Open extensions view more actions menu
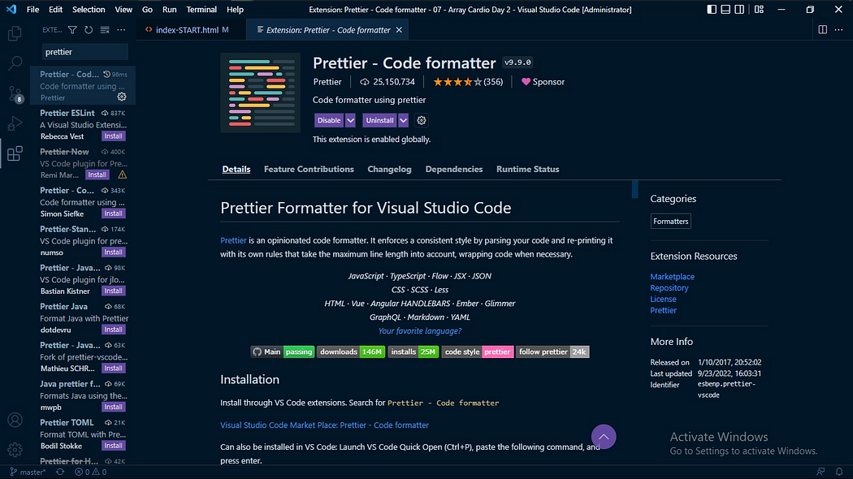Image resolution: width=853 pixels, height=479 pixels. point(121,30)
